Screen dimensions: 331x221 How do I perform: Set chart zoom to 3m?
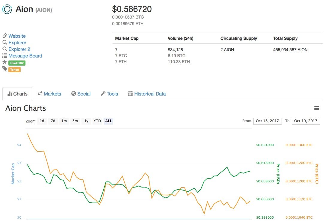[75, 121]
